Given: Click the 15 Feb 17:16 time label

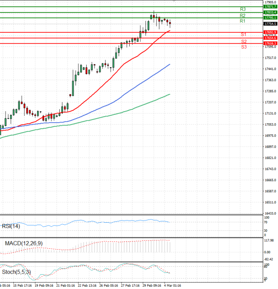Looking at the screenshot, I should [x=22, y=285].
